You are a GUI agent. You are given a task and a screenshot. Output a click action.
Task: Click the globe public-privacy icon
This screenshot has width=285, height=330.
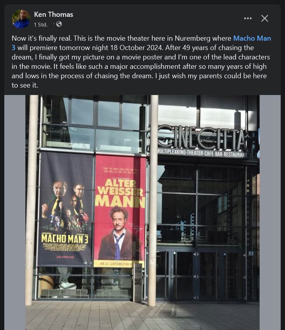pyautogui.click(x=59, y=24)
